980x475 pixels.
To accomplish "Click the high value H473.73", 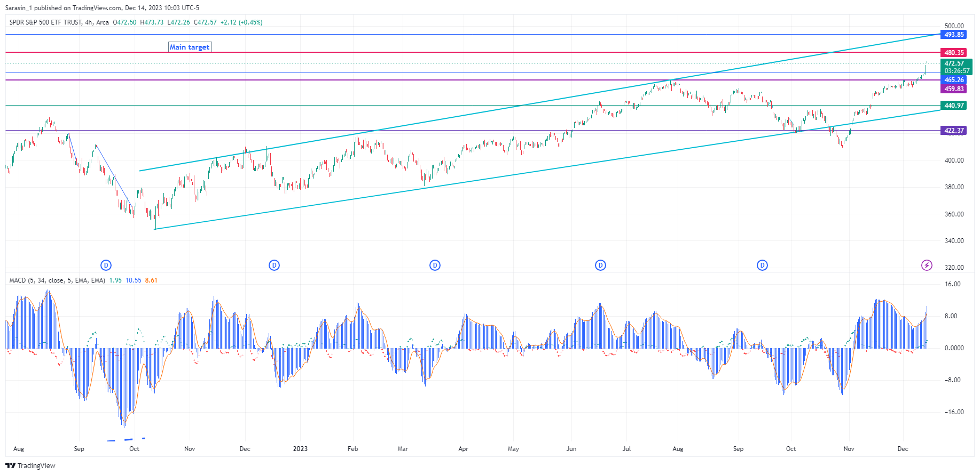I will [x=152, y=22].
